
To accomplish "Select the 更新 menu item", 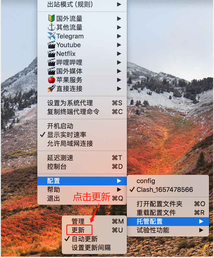I will 94,230.
